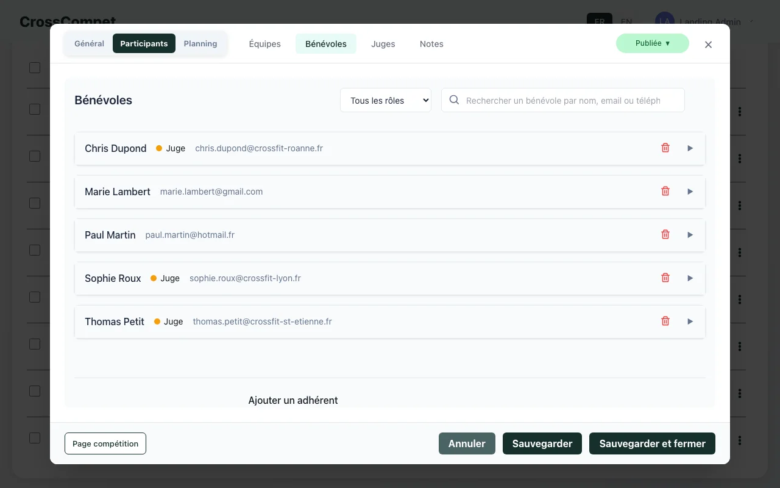Expand the Sophie Roux volunteer row
This screenshot has width=780, height=488.
click(x=690, y=278)
